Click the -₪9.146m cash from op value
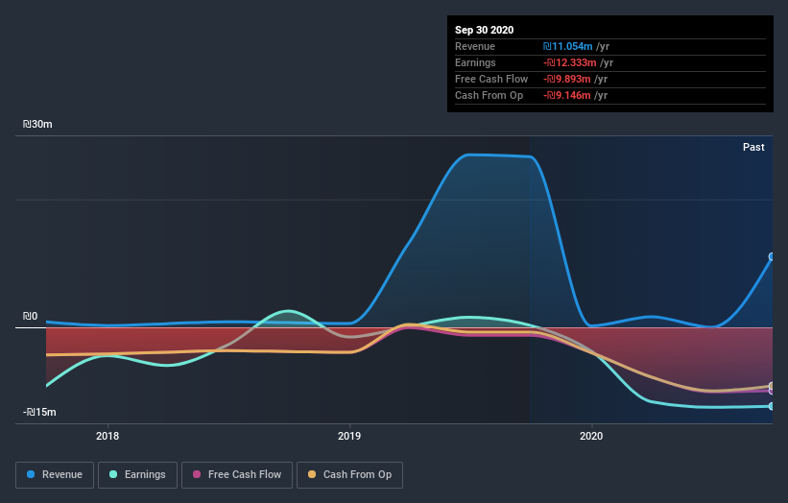 [566, 95]
